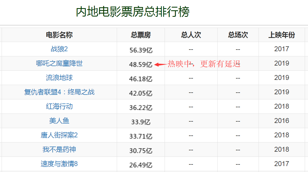Viewport: 308px width, 172px height.
Task: Click the page title 内地电影票房总排行榜
Action: click(x=133, y=12)
